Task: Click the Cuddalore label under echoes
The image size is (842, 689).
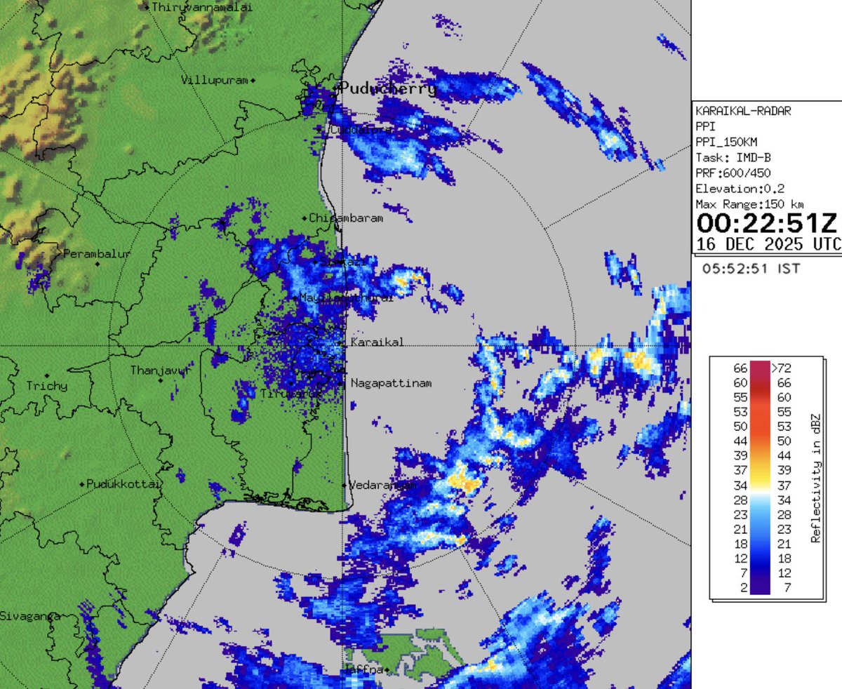Action: [361, 130]
